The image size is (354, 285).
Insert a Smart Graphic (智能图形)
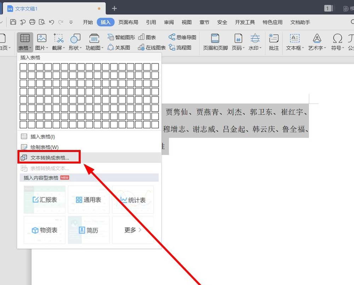tap(121, 37)
